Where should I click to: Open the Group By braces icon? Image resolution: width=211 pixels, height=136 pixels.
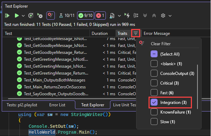pos(136,16)
